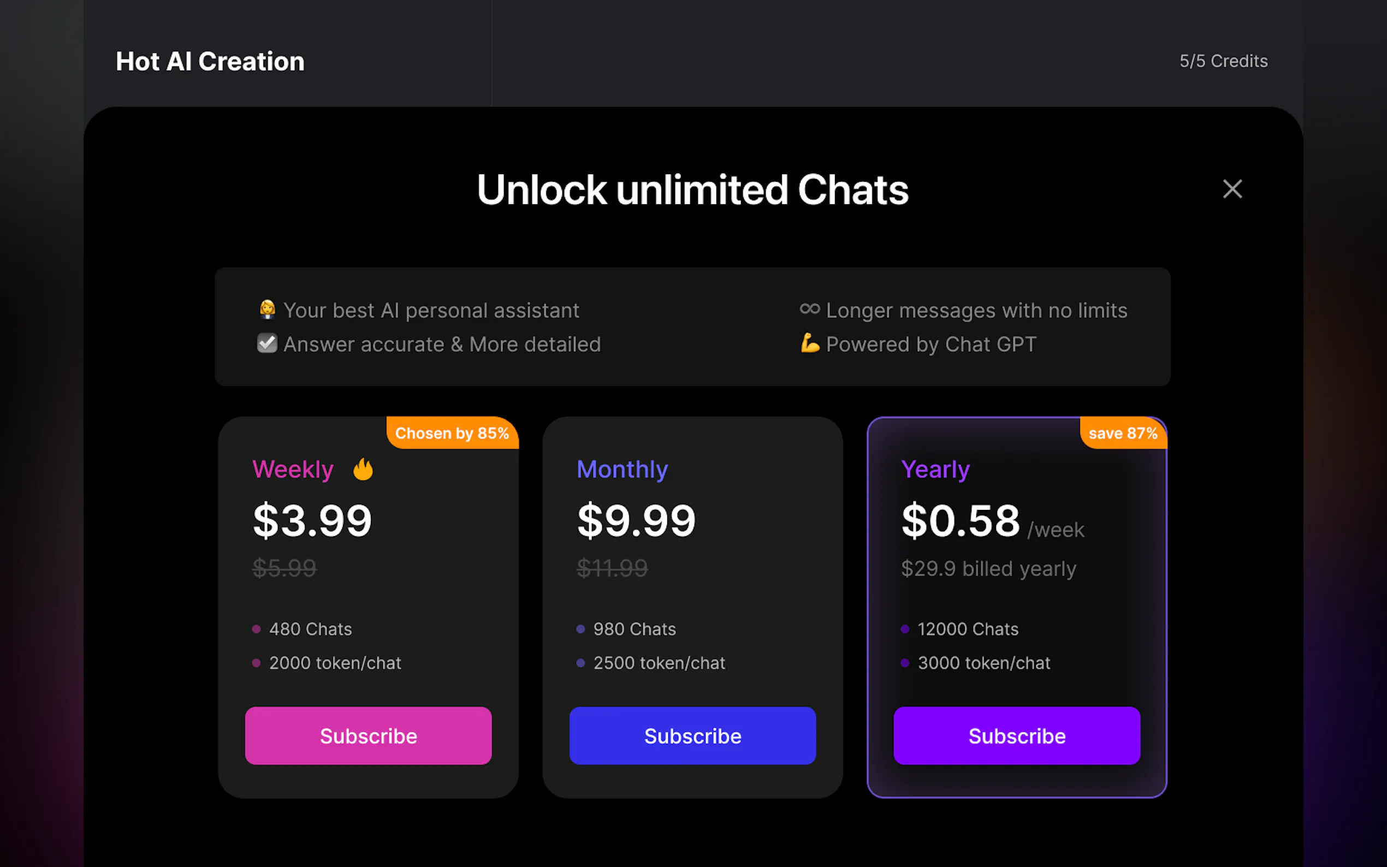Click the flexed arm Chat GPT icon

tap(810, 344)
